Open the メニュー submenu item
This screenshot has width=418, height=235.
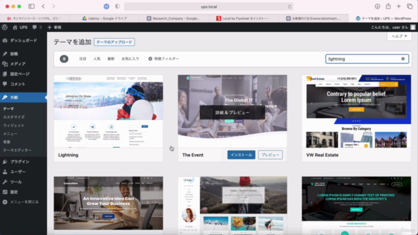[10, 133]
